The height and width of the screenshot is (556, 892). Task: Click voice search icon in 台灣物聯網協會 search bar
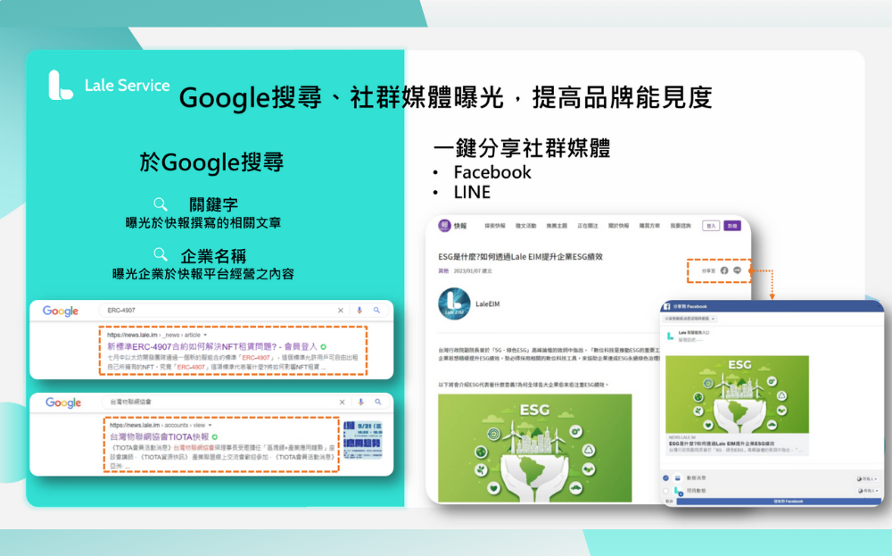360,402
